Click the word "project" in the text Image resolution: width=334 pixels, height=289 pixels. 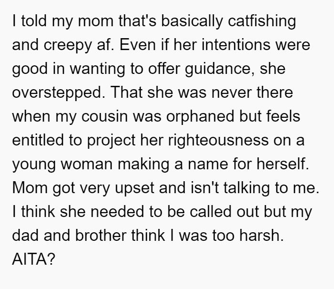111,141
